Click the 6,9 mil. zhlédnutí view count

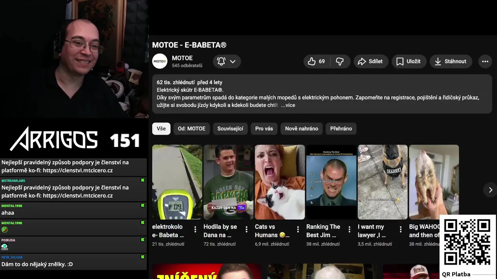click(272, 244)
